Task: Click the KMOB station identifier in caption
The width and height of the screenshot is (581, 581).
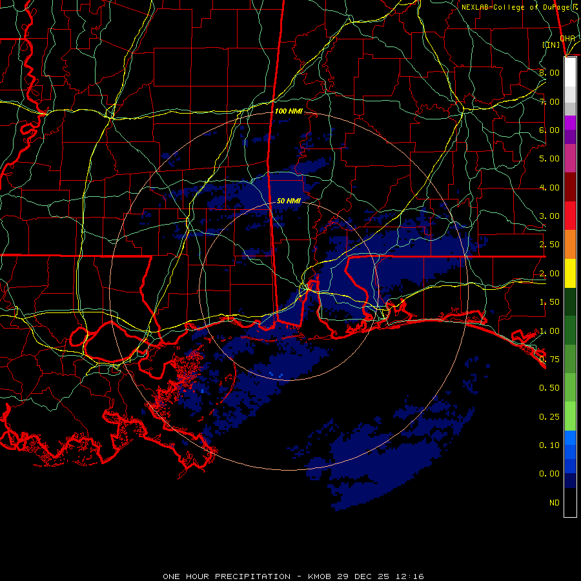Action: (x=320, y=576)
